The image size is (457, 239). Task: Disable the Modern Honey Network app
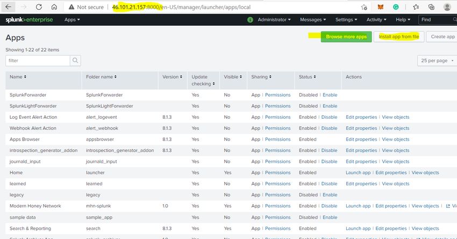(x=330, y=206)
